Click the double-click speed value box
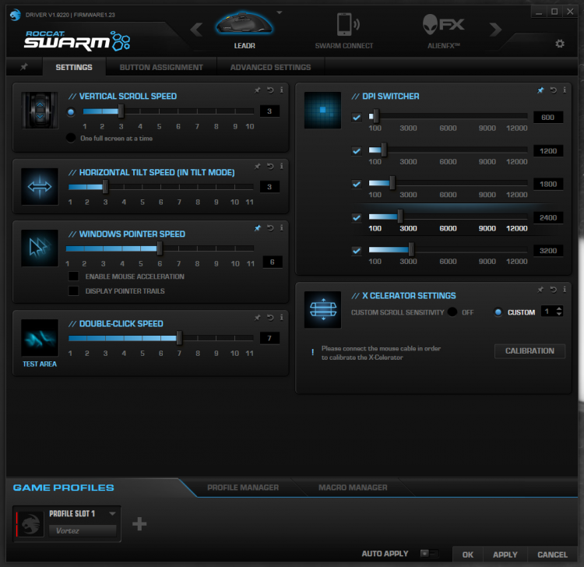This screenshot has width=584, height=567. point(269,338)
